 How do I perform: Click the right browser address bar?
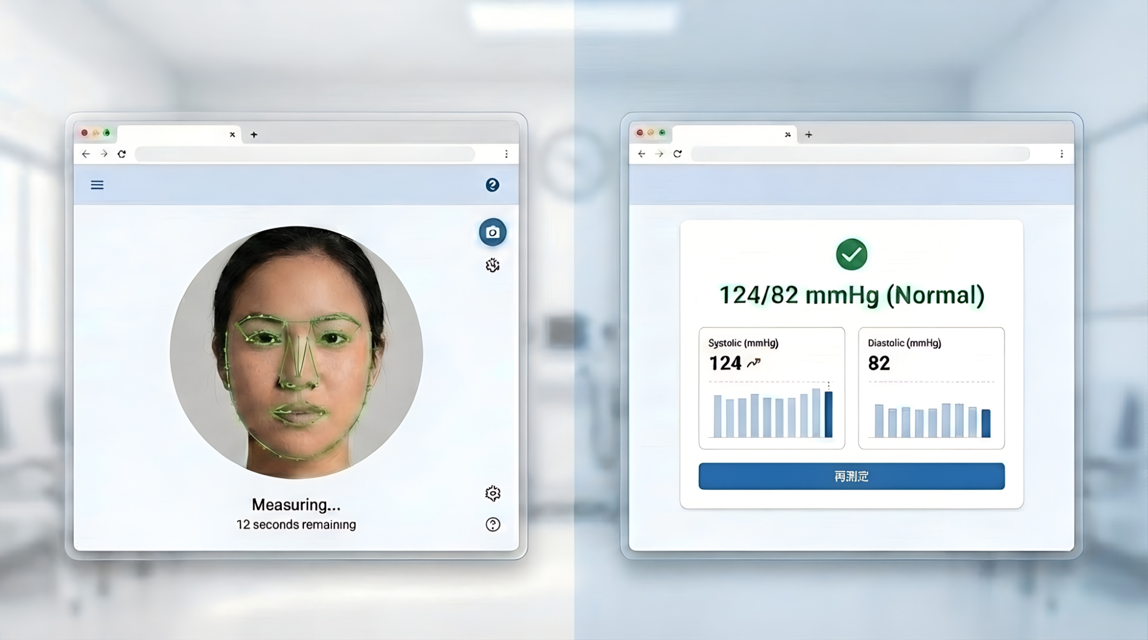[860, 154]
